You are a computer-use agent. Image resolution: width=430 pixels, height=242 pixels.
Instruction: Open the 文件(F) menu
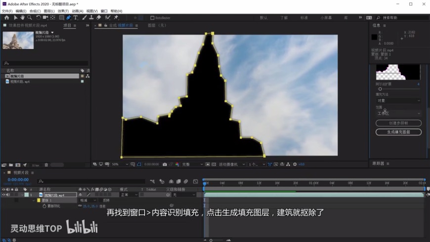click(7, 11)
